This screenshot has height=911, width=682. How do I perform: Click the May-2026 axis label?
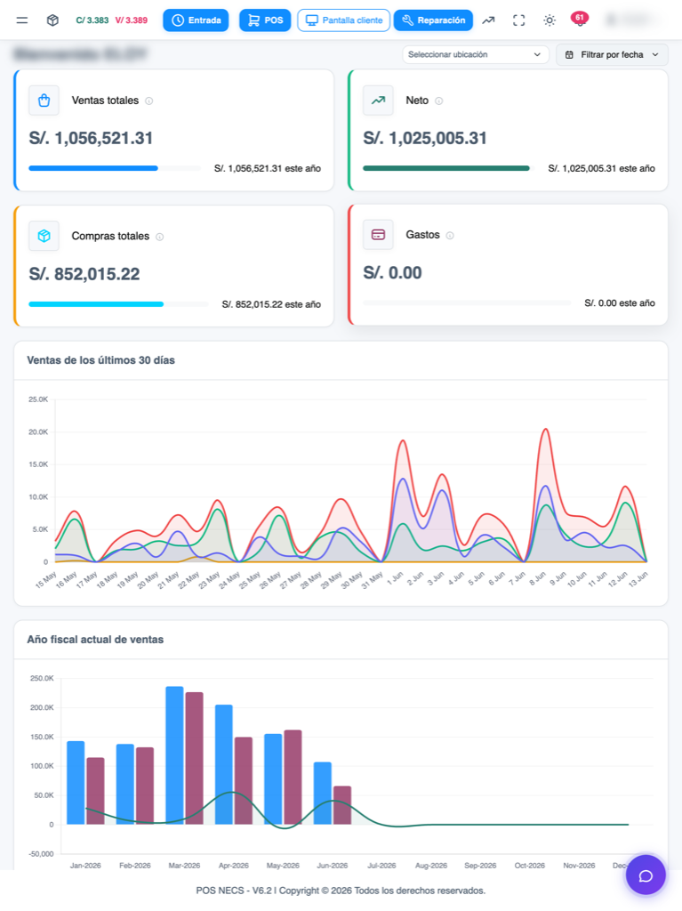283,866
